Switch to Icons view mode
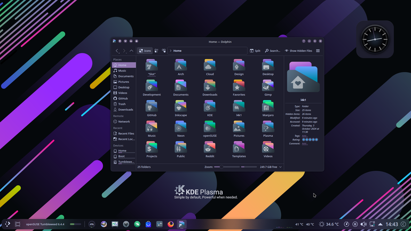411x231 pixels. (x=145, y=51)
